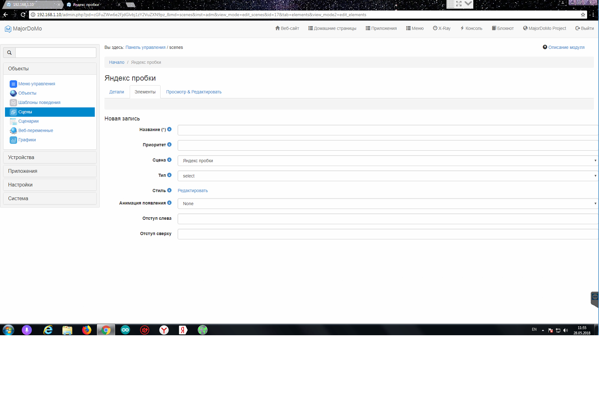Focus the Название input field
The width and height of the screenshot is (599, 405).
388,130
